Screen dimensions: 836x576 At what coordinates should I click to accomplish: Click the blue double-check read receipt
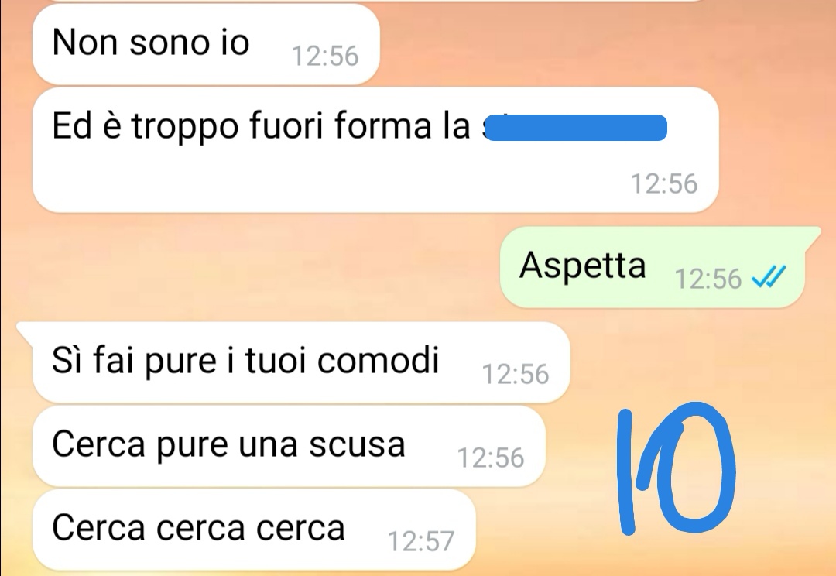point(769,277)
